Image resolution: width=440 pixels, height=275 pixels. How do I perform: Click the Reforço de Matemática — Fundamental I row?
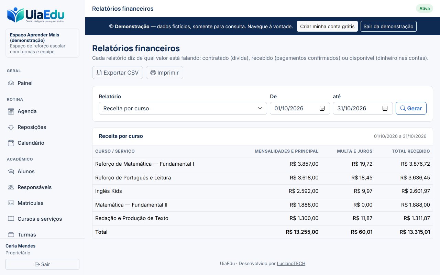[263, 164]
